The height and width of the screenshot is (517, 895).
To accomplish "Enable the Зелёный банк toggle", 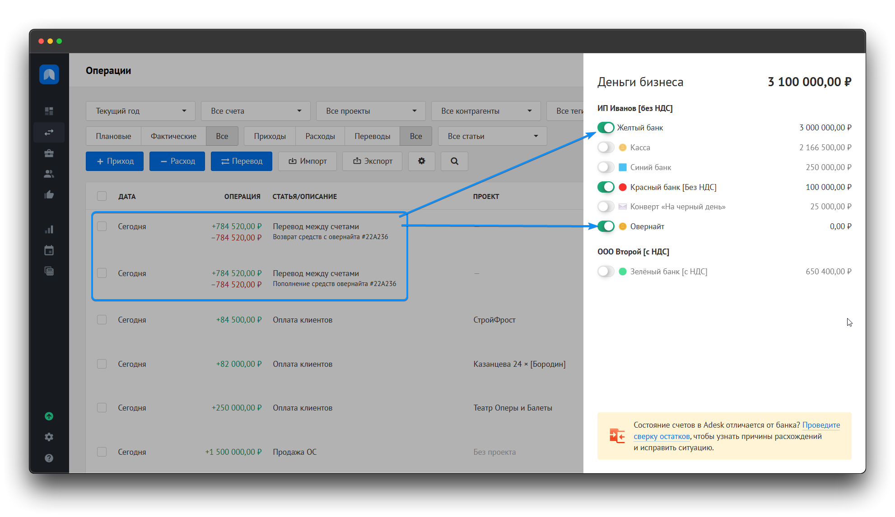I will (606, 272).
